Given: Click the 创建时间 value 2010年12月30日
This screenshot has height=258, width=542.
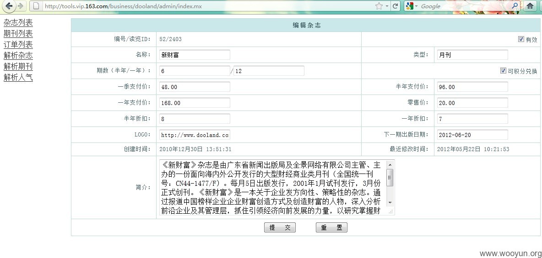Looking at the screenshot, I should coord(195,149).
